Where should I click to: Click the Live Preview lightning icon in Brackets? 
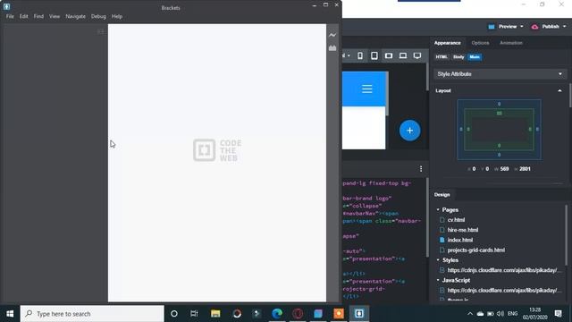click(332, 35)
